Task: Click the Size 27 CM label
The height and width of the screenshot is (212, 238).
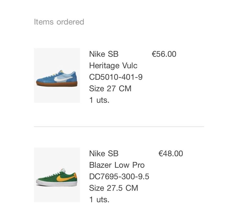Action: 110,89
